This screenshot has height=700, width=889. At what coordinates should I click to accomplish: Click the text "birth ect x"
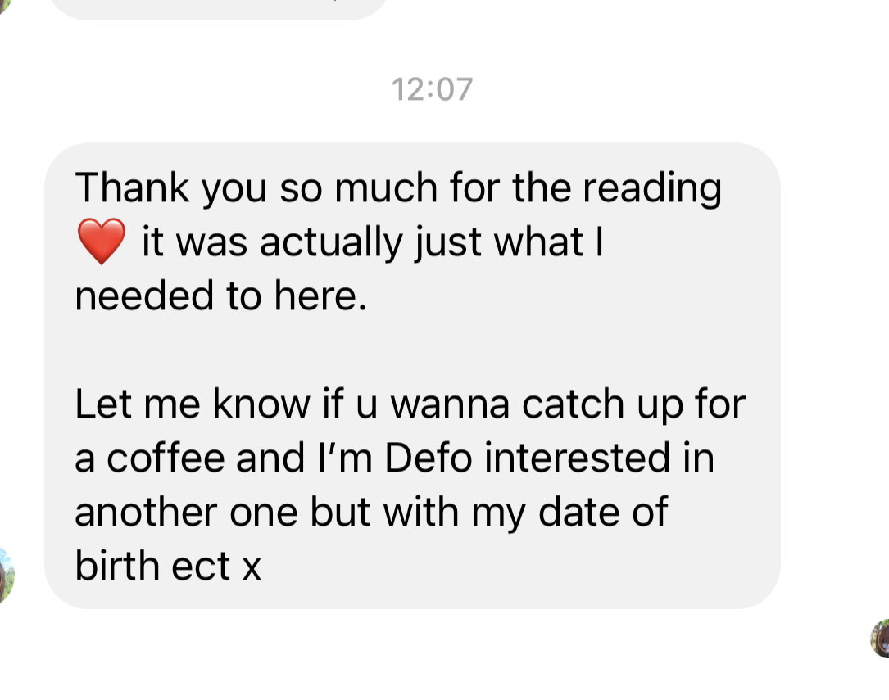pyautogui.click(x=168, y=567)
